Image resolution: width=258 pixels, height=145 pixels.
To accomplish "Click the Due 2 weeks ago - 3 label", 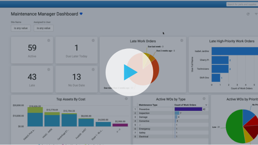I will (166, 51).
